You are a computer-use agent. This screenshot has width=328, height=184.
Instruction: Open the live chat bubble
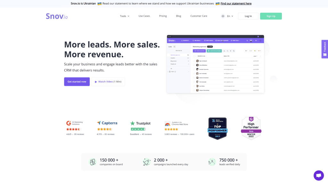coord(319,175)
